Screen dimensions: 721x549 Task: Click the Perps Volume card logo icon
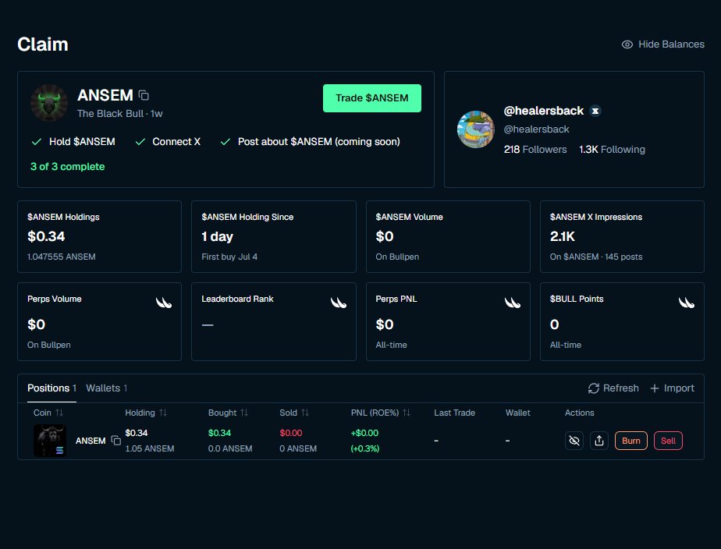coord(163,303)
